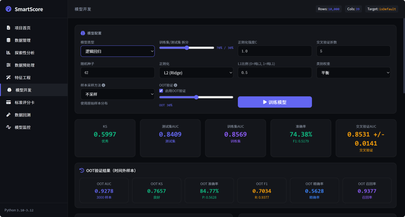Navigate to 数据预处理
The width and height of the screenshot is (405, 217).
(x=34, y=65)
